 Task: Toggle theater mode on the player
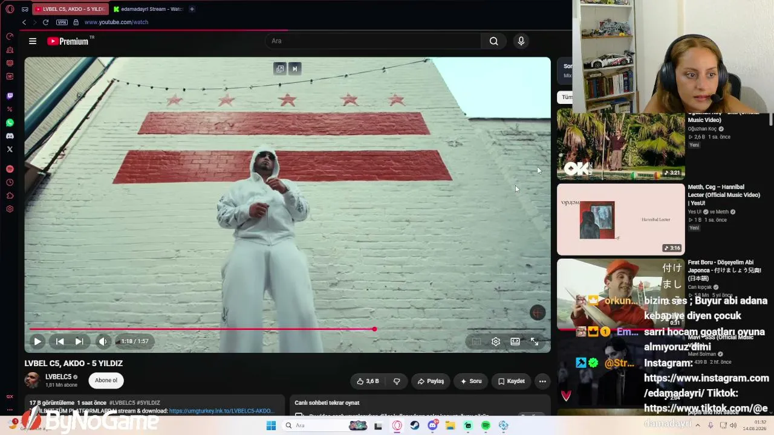pos(515,341)
